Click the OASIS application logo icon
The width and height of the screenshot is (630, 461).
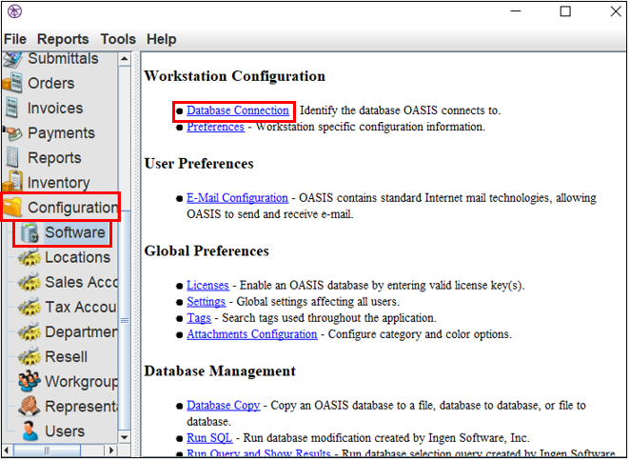pyautogui.click(x=15, y=11)
